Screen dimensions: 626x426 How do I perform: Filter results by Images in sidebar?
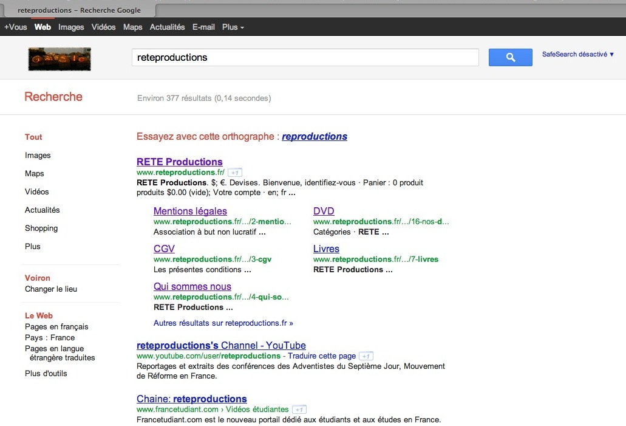click(38, 155)
